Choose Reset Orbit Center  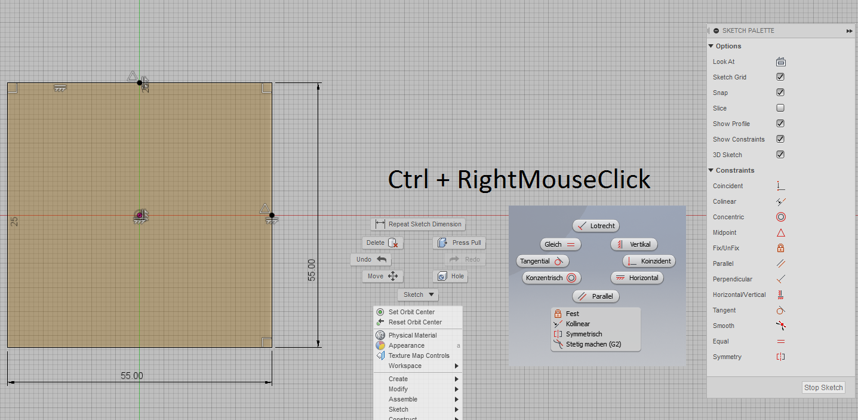417,322
